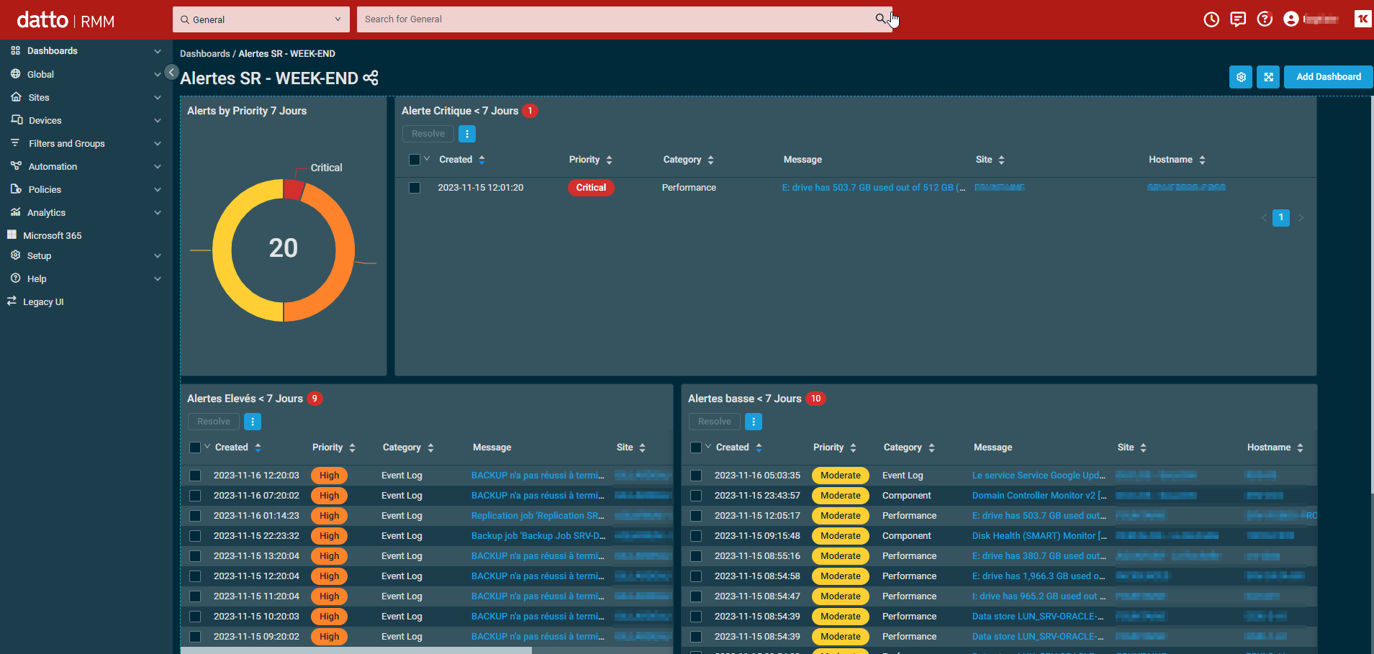Open the E: drive 503.7 GB critical alert link
Screen dimensions: 1374x654
point(872,188)
